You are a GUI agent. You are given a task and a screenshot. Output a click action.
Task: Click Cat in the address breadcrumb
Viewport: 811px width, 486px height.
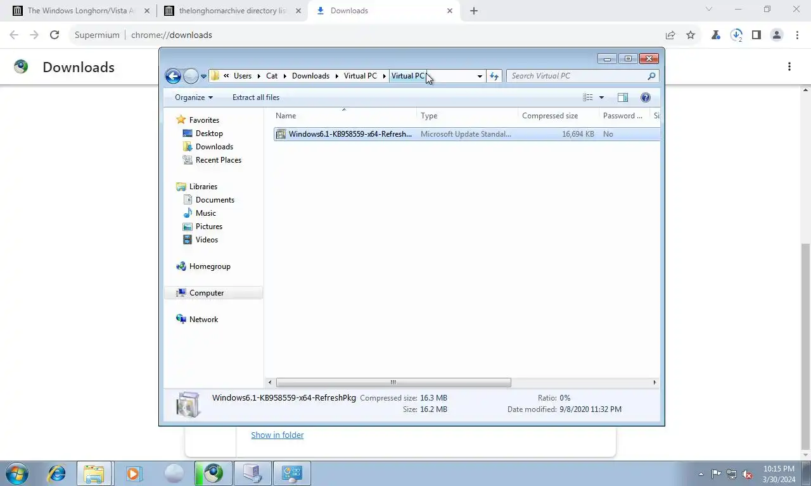point(272,76)
